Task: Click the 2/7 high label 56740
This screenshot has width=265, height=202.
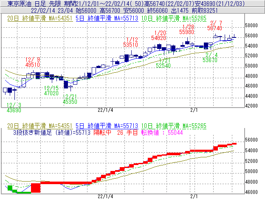Action: (x=215, y=28)
